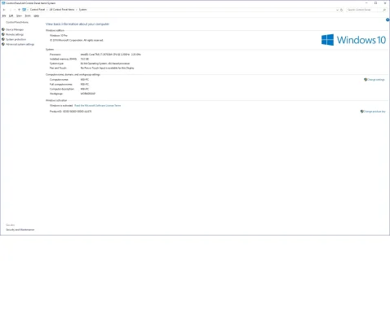Open the Edit menu
390x313 pixels.
pos(11,15)
